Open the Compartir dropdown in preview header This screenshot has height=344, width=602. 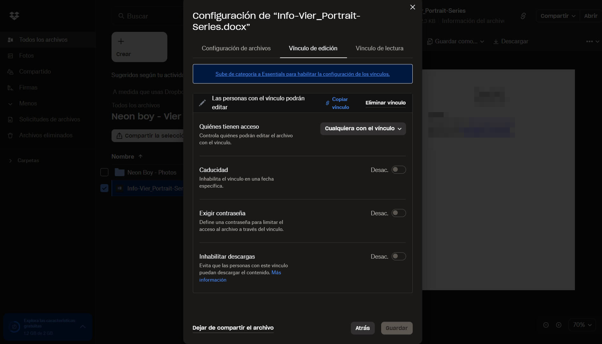click(x=558, y=16)
